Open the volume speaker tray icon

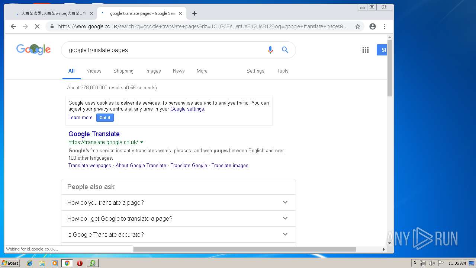coord(432,263)
